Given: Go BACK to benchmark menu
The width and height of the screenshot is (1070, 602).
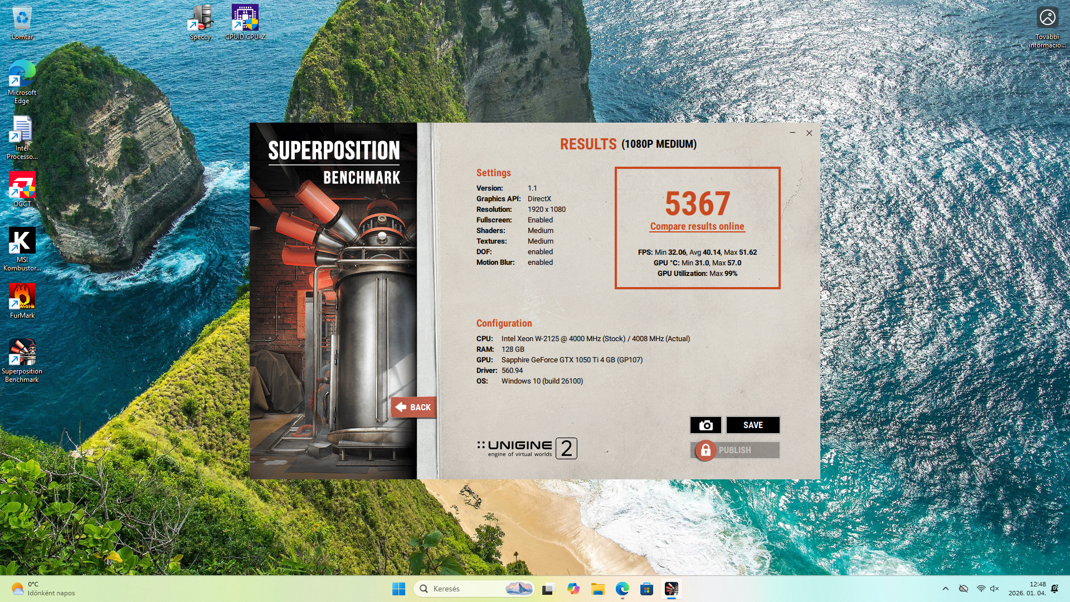Looking at the screenshot, I should tap(414, 407).
